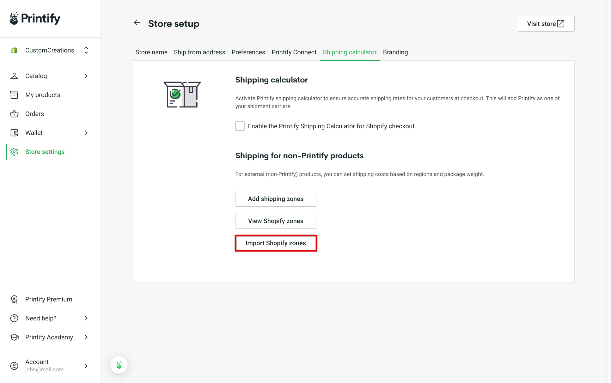Expand the Account chevron

click(86, 366)
